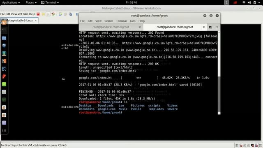Click the terminal prompt line at bottom

coord(101,113)
